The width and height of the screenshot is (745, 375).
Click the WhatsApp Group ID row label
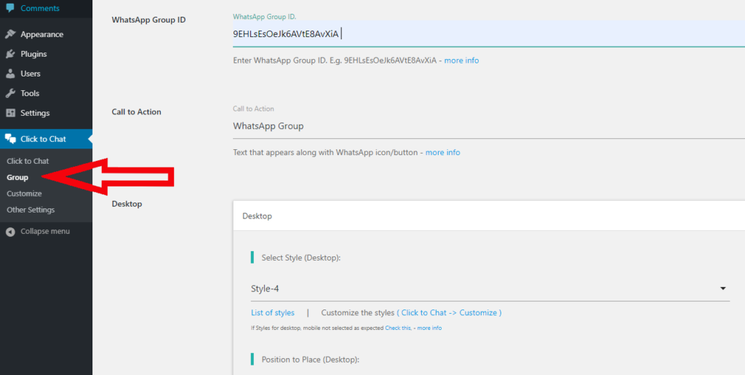pos(148,20)
